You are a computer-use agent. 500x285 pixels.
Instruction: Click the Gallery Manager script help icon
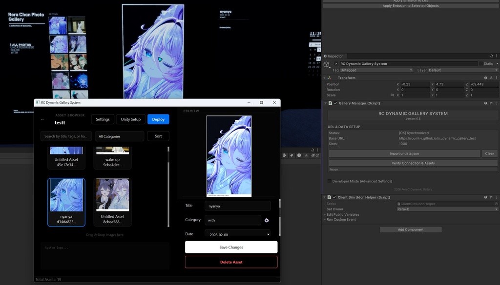click(485, 103)
